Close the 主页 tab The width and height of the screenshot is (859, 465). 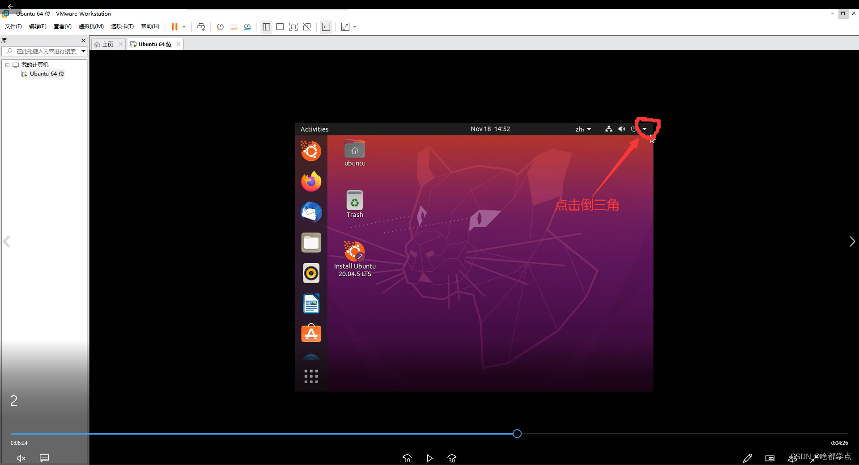120,44
